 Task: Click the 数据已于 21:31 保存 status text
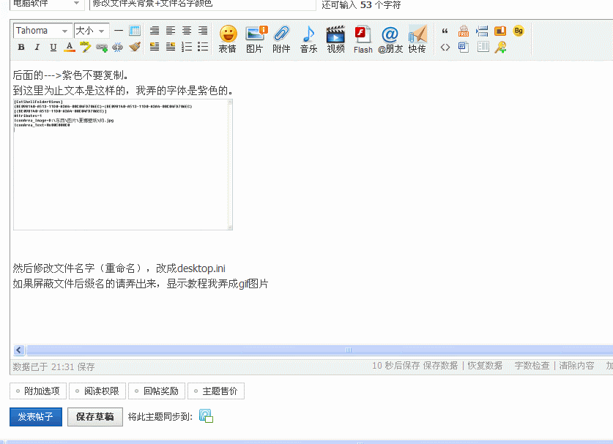pyautogui.click(x=54, y=366)
